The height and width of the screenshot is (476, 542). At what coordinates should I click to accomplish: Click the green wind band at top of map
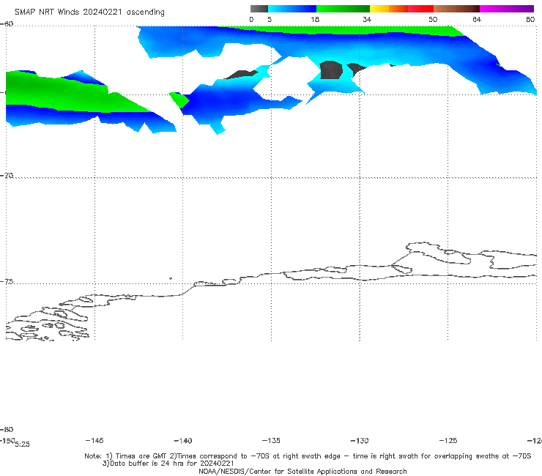pos(346,31)
